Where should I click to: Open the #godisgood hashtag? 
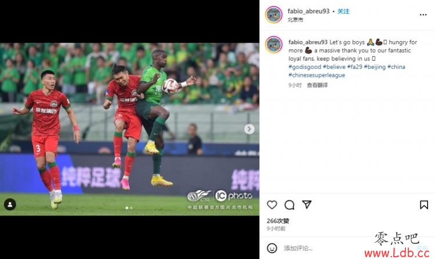pyautogui.click(x=304, y=67)
